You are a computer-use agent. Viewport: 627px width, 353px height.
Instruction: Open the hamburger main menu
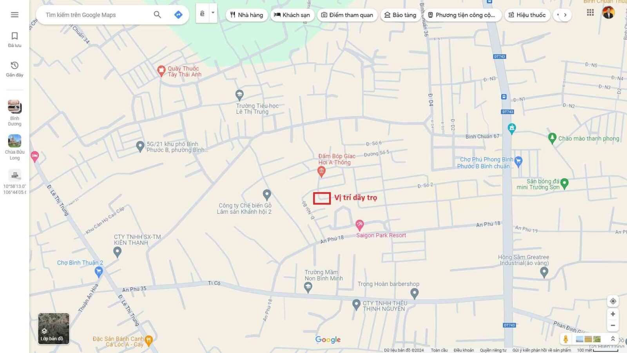14,15
